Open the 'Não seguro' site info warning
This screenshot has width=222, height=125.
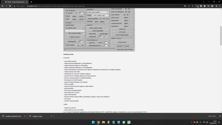point(19,6)
